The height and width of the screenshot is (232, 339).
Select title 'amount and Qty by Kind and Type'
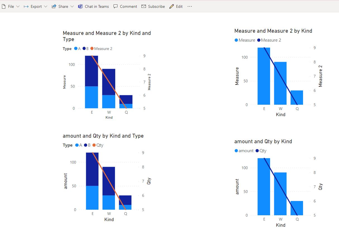[x=103, y=136]
